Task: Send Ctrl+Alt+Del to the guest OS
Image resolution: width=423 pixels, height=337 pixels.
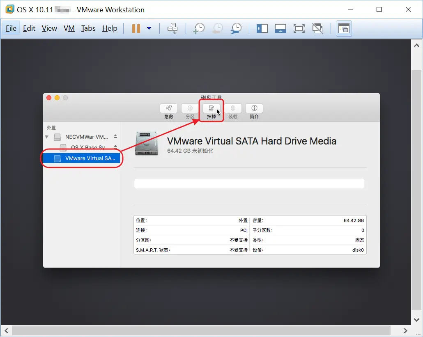Action: 173,28
